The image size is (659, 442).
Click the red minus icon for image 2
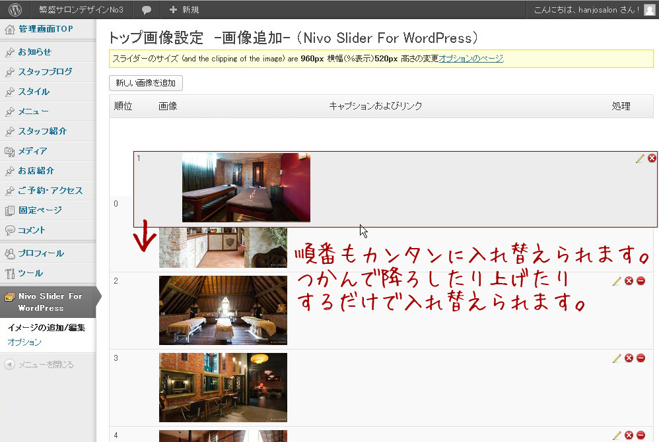(x=641, y=281)
